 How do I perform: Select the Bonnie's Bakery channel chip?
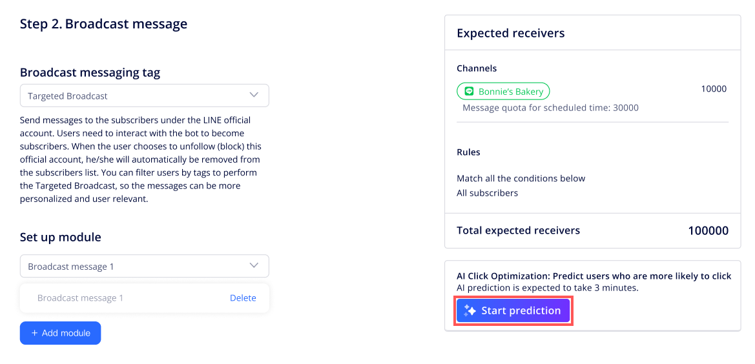tap(503, 92)
